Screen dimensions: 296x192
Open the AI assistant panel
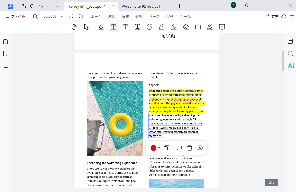[x=291, y=66]
